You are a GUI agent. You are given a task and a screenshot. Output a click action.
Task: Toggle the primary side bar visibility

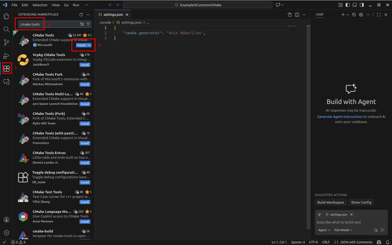pyautogui.click(x=348, y=5)
